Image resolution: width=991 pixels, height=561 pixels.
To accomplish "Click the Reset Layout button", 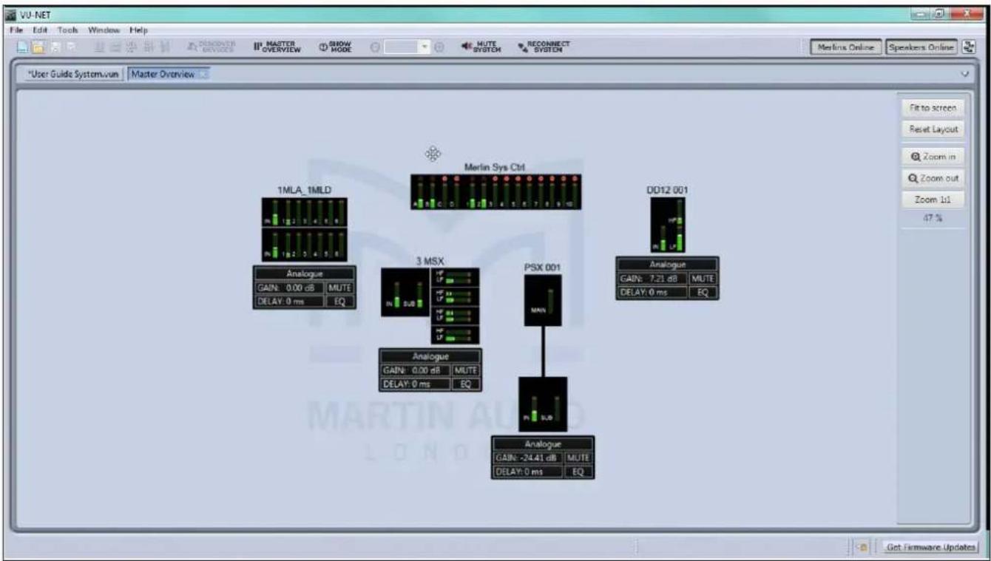I will (x=933, y=129).
